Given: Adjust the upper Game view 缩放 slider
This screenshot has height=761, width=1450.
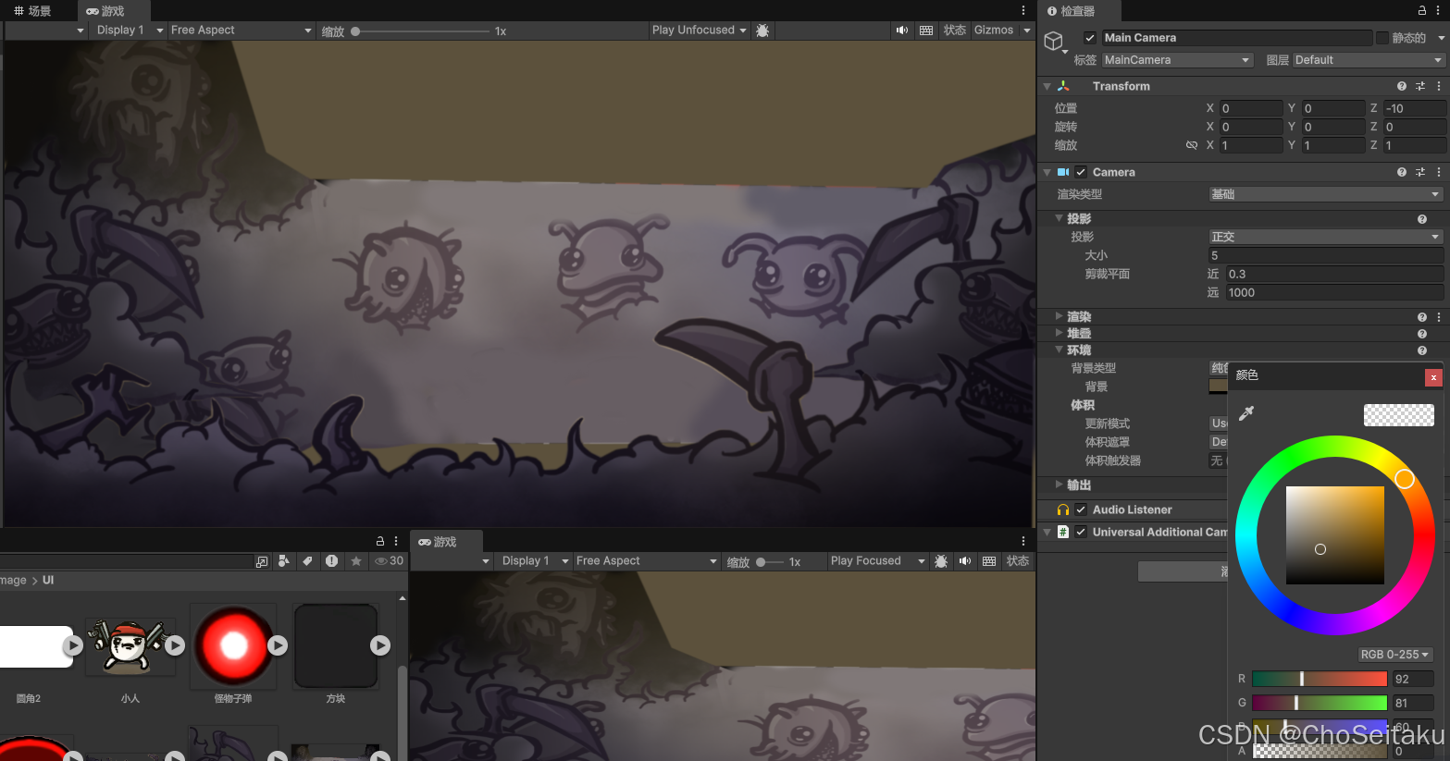Looking at the screenshot, I should click(421, 31).
